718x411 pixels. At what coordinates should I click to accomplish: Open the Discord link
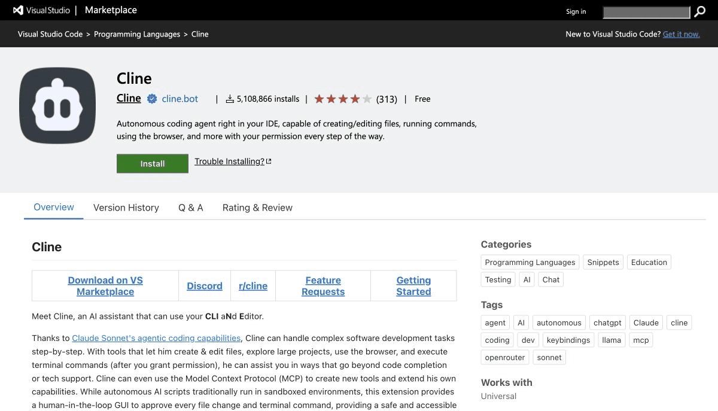click(205, 286)
